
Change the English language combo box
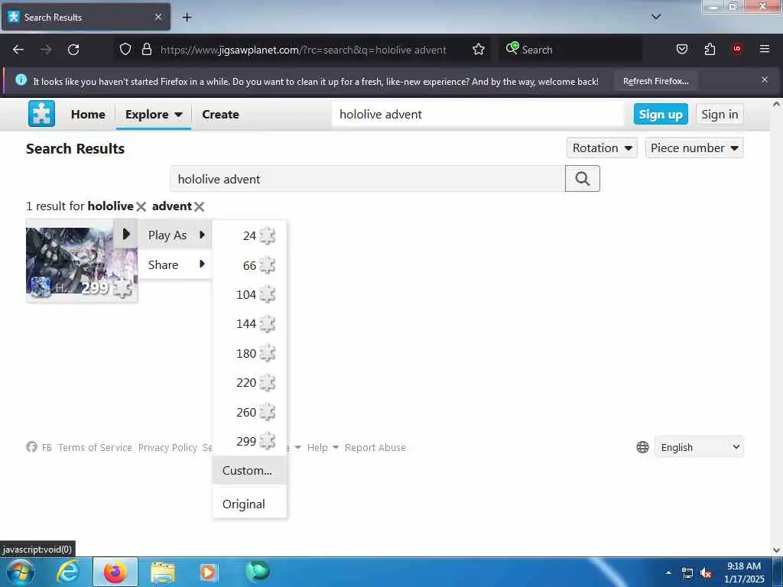click(699, 447)
